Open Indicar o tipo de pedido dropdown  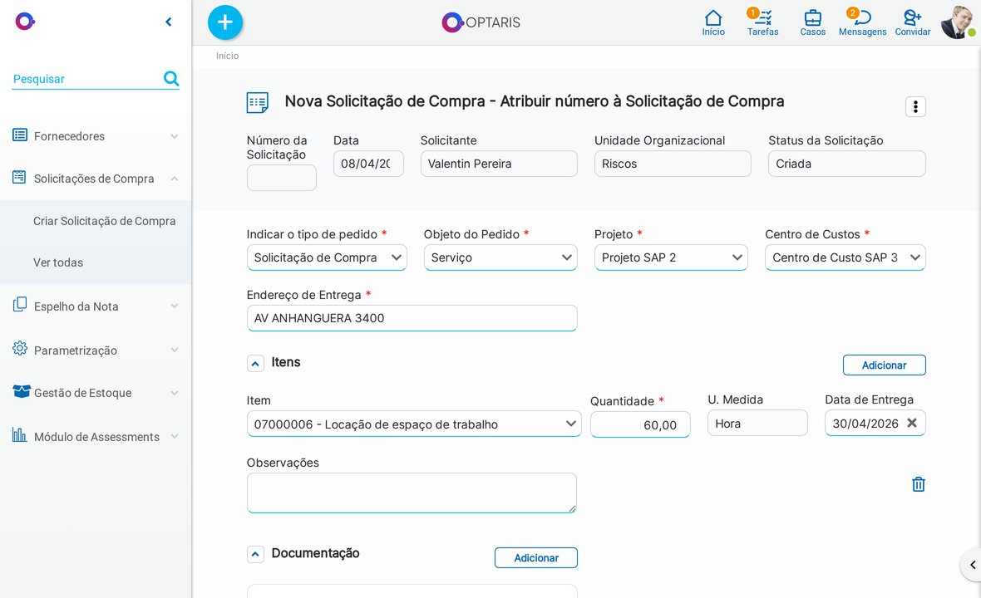[x=327, y=257]
